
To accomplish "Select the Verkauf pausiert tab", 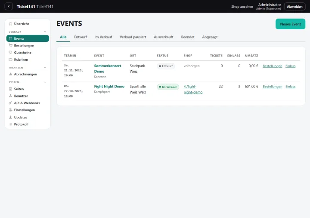I will point(133,37).
